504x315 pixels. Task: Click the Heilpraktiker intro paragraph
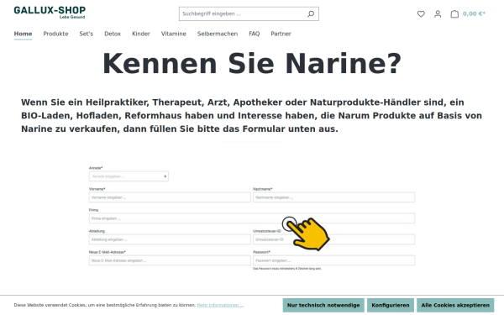pos(252,115)
